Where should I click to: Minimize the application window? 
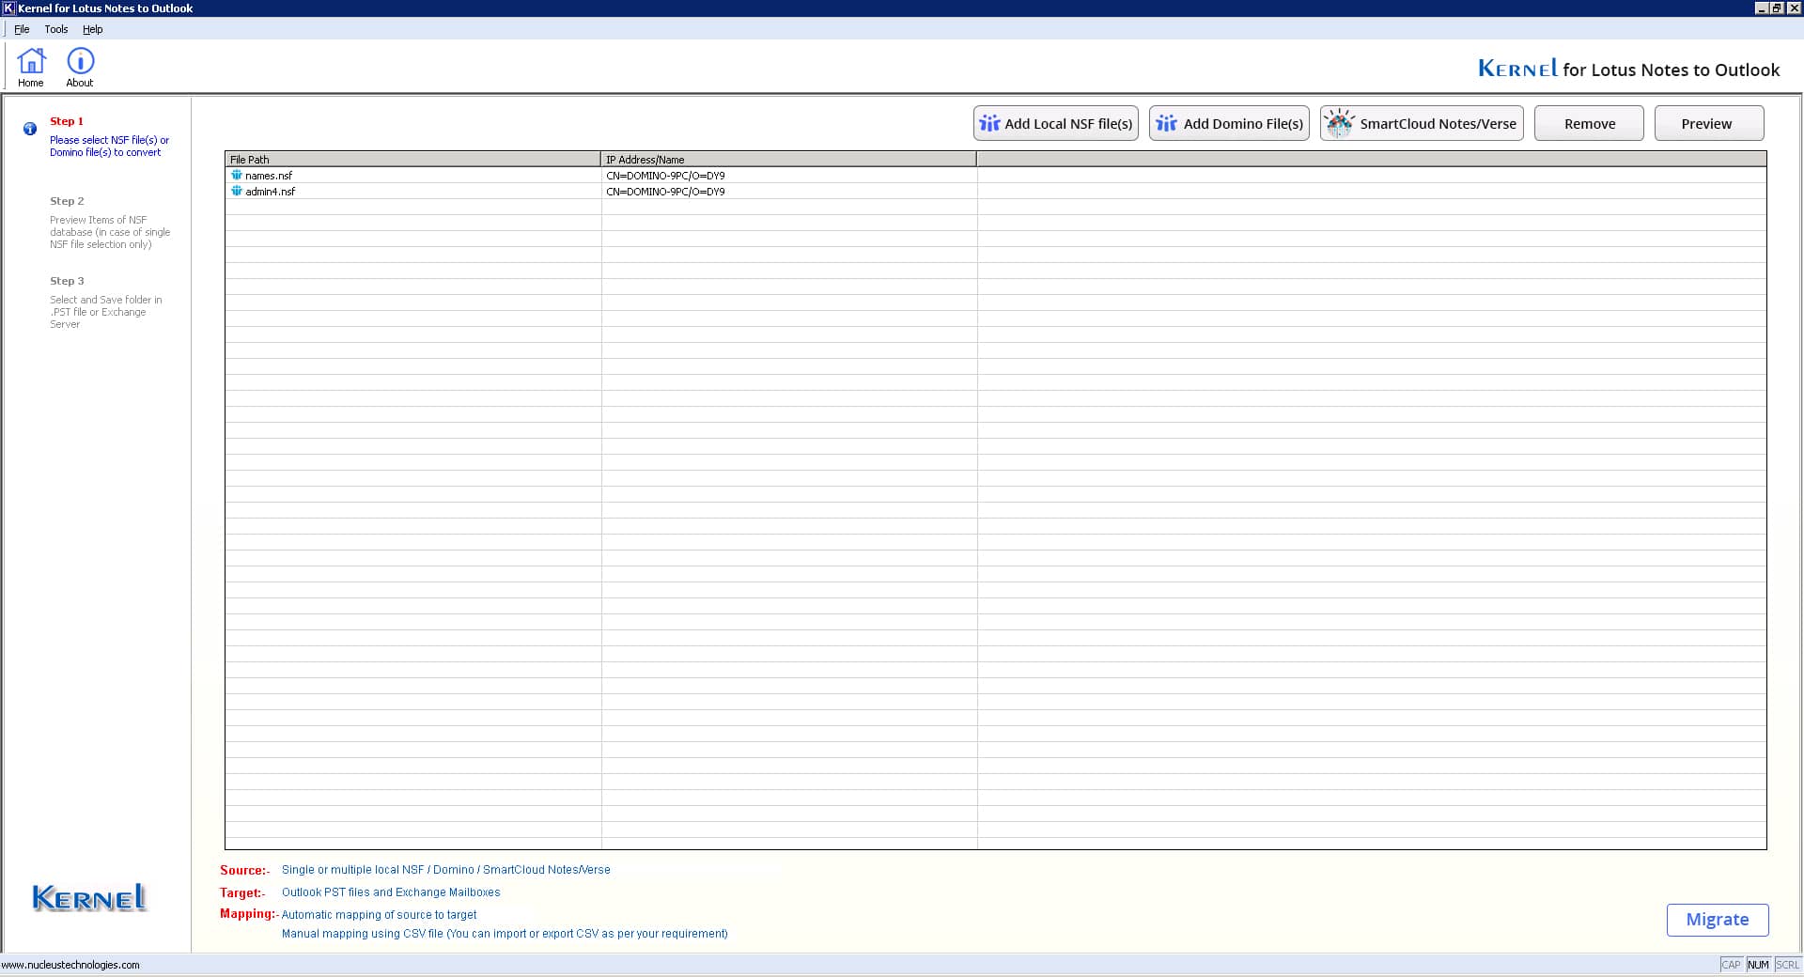(1762, 8)
